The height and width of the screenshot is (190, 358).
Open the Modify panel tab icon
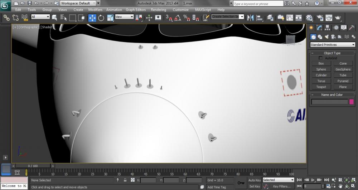(x=319, y=28)
